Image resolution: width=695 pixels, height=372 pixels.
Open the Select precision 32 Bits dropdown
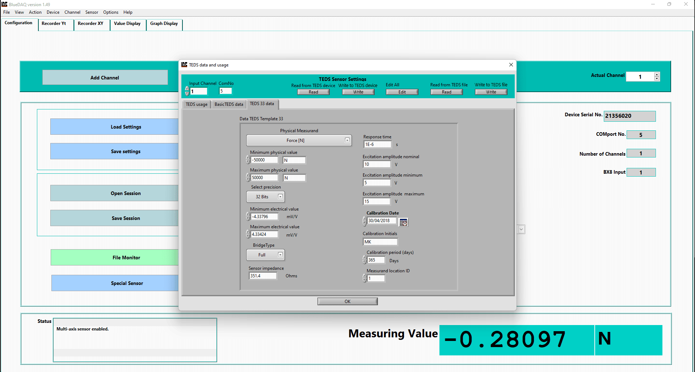(280, 196)
